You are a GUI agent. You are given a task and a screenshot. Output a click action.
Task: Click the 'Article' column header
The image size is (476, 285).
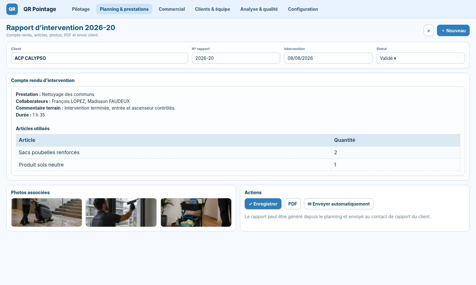(174, 140)
